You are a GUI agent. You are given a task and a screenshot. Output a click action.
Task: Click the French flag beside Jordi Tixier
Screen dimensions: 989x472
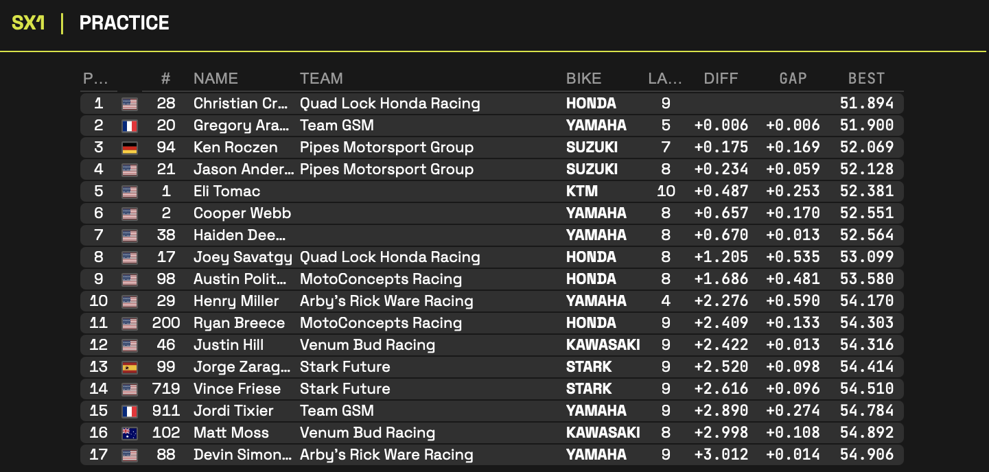pos(130,411)
